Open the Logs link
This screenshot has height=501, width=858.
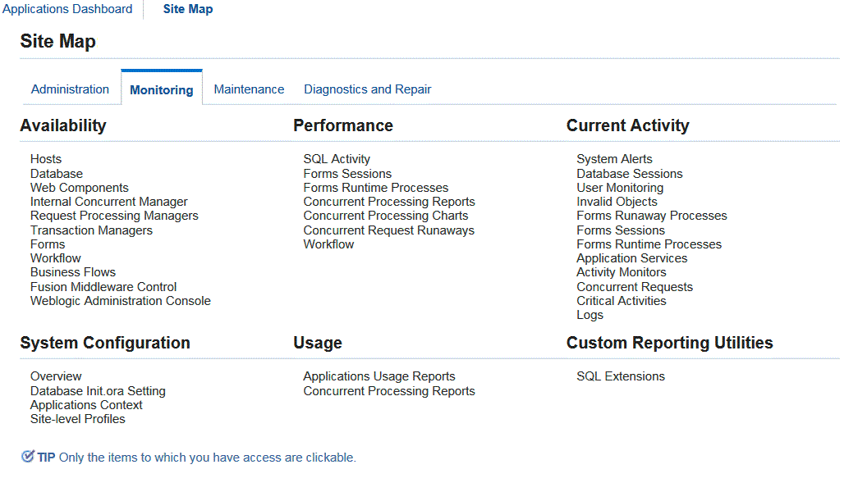pos(590,315)
